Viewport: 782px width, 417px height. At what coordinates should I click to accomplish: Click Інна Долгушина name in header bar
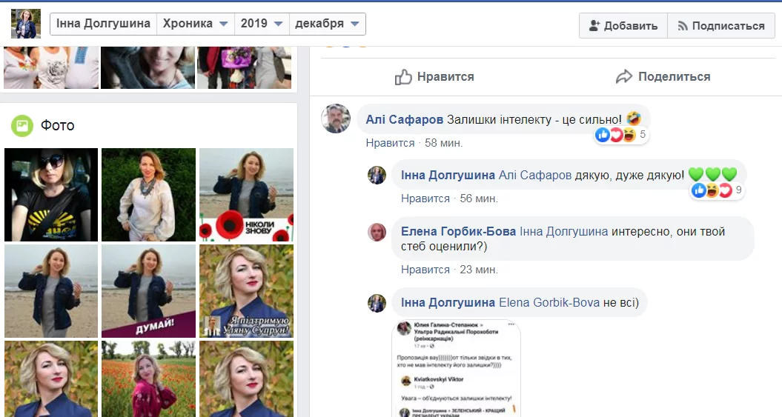tap(103, 24)
